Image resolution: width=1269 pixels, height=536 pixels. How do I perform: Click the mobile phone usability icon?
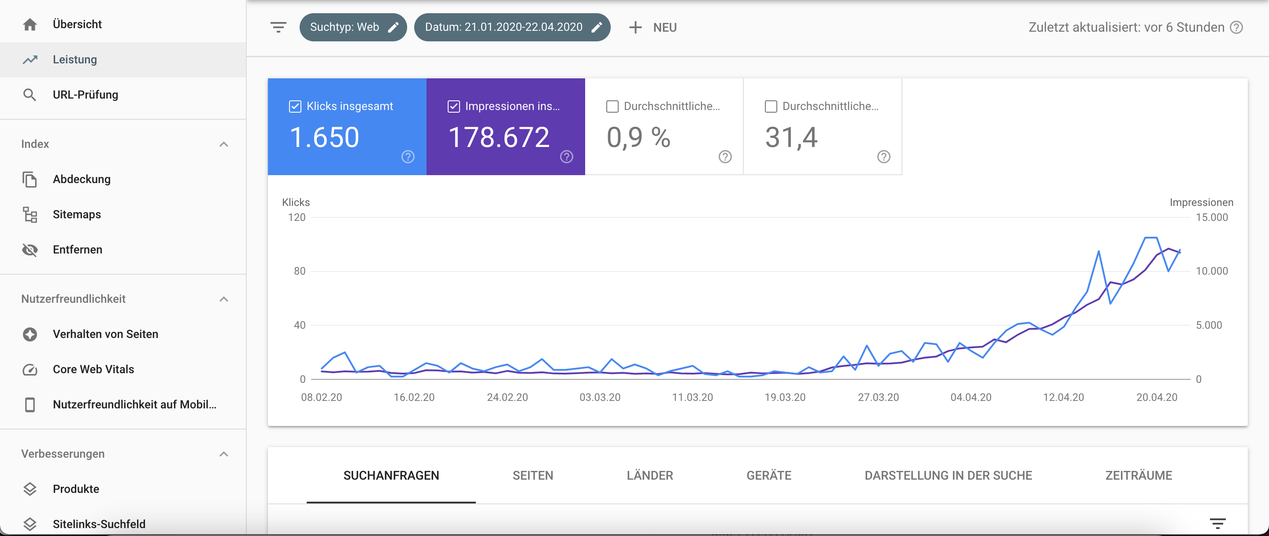coord(30,404)
